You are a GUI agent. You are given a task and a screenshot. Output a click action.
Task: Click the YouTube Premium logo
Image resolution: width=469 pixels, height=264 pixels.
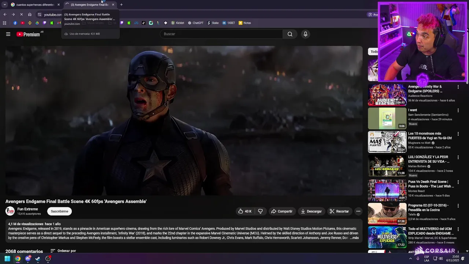29,34
